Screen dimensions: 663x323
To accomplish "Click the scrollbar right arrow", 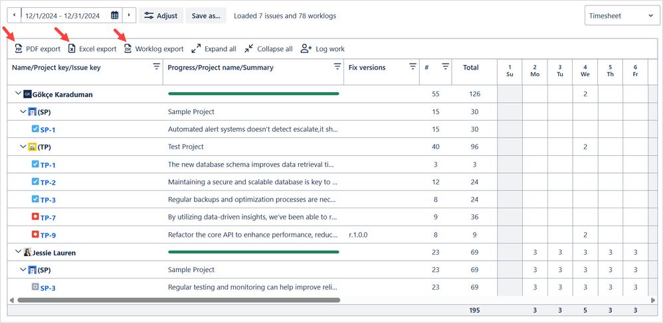I will (653, 300).
